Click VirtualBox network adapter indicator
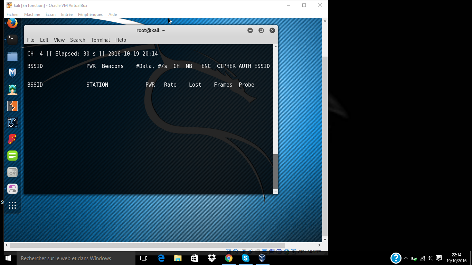The width and height of the screenshot is (472, 265). 243,252
